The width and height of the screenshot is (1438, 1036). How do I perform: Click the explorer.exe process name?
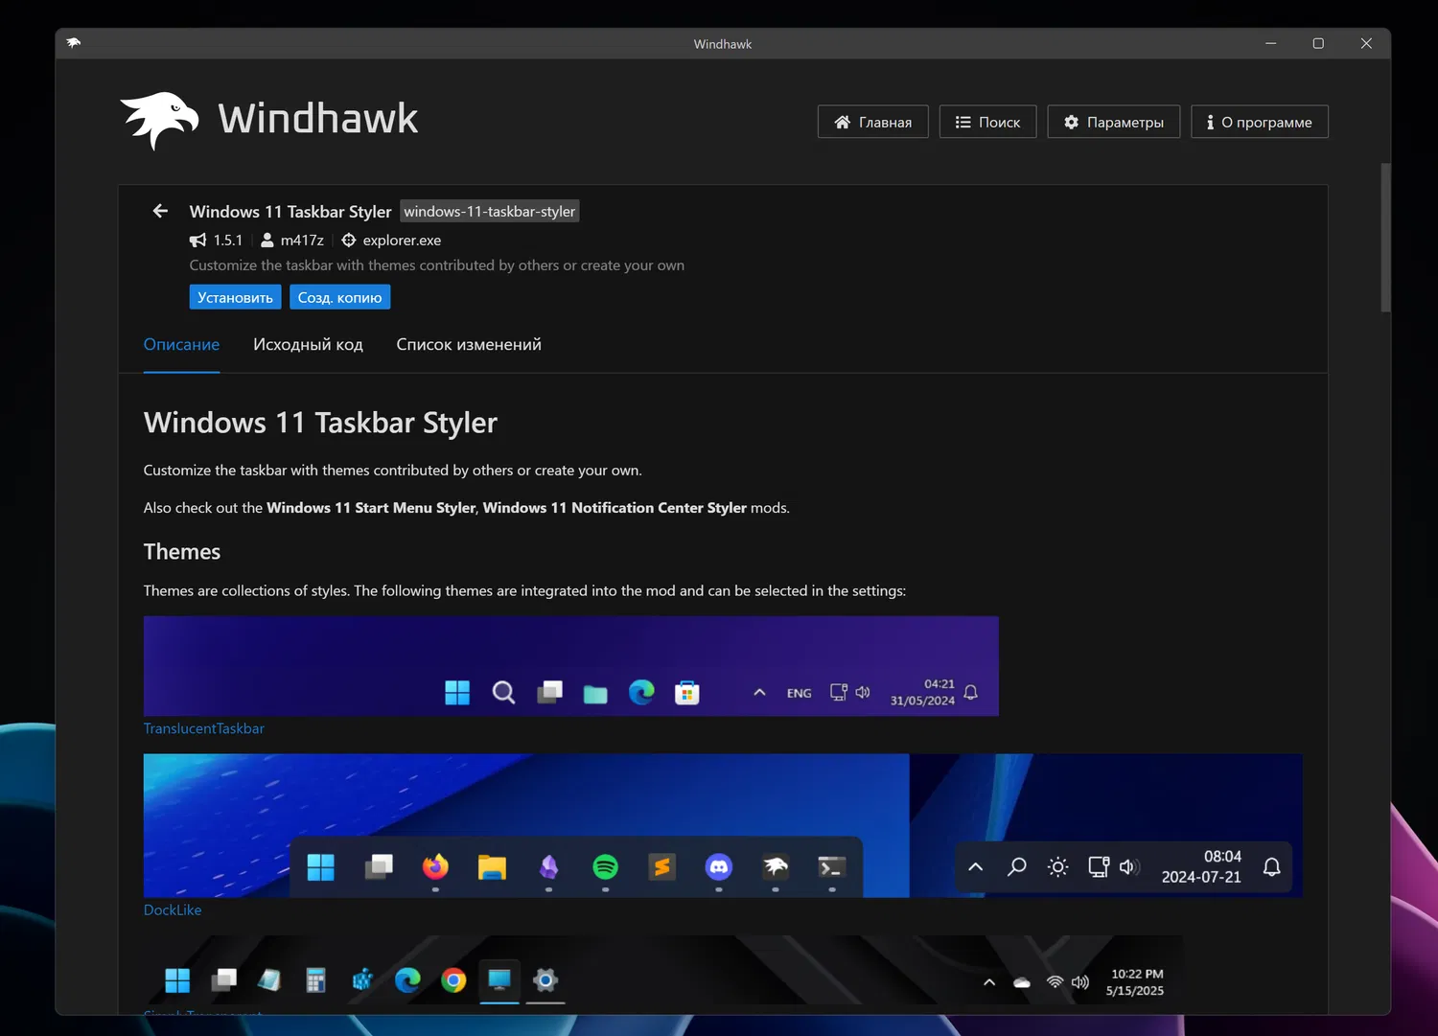(402, 241)
